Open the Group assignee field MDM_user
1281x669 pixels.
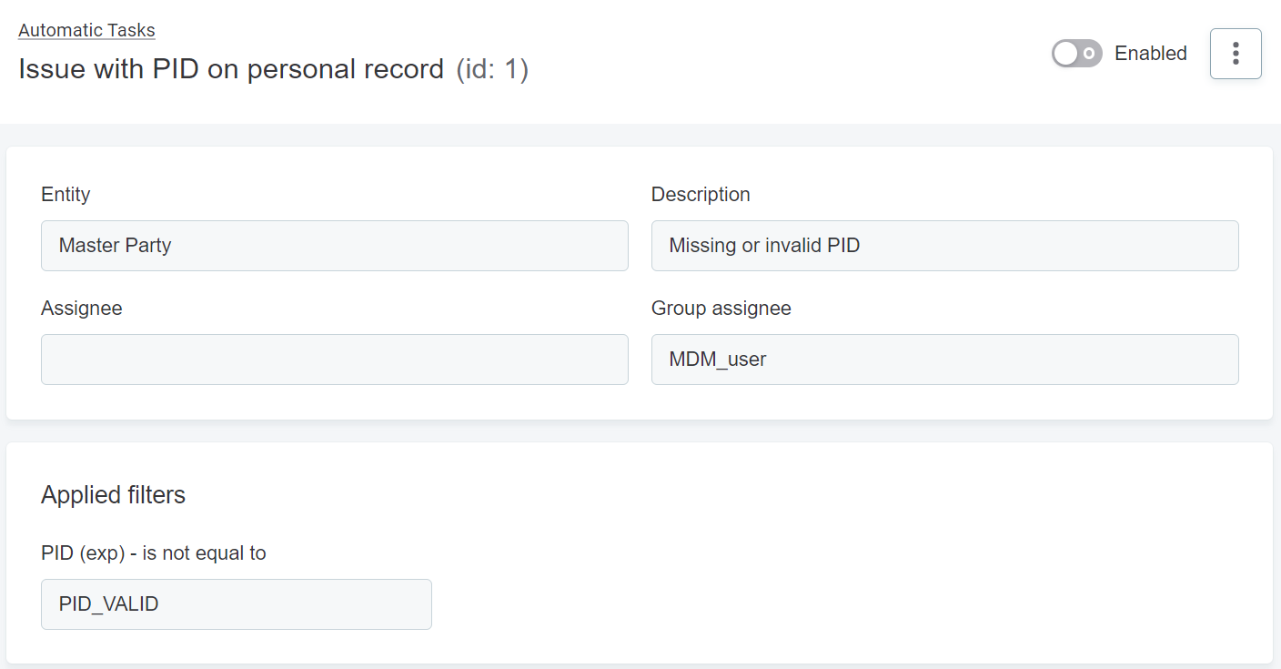[944, 360]
